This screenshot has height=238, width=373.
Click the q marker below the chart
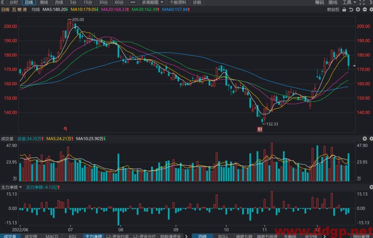pyautogui.click(x=65, y=128)
